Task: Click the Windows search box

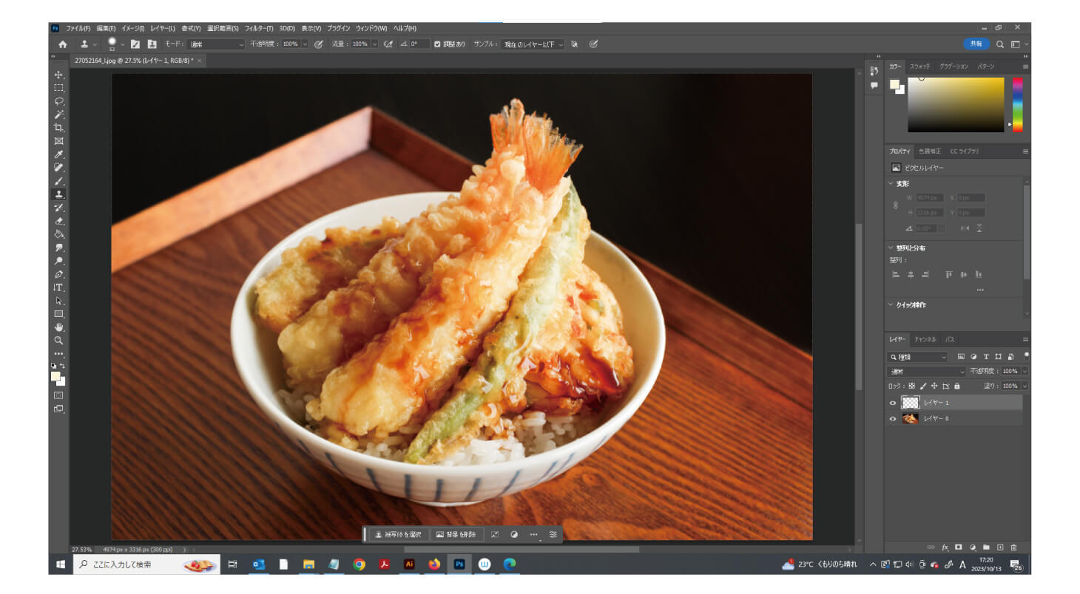Action: (x=146, y=564)
